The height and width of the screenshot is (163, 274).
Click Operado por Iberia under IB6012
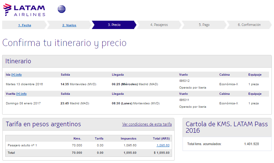point(192,88)
